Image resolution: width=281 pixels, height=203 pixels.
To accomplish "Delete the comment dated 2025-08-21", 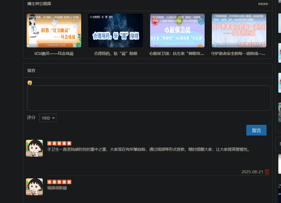I will (267, 172).
